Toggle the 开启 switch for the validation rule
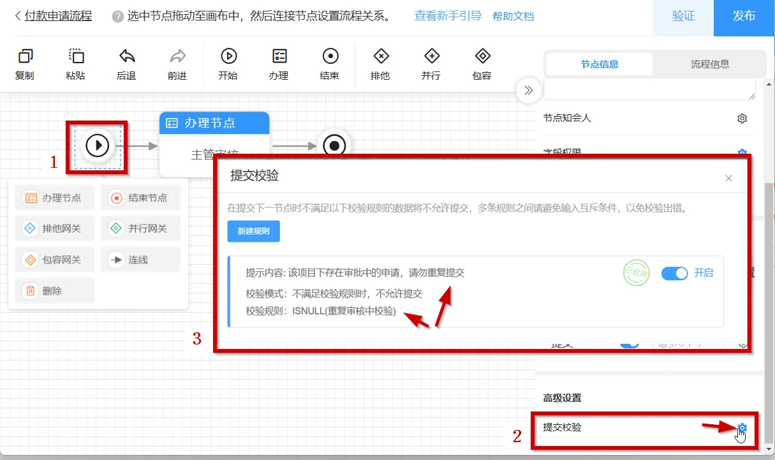Image resolution: width=775 pixels, height=460 pixels. 674,273
